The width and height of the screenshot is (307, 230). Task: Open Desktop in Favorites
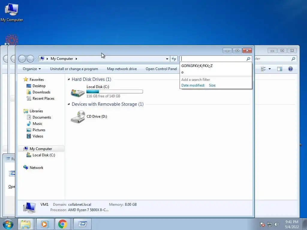[x=39, y=86]
